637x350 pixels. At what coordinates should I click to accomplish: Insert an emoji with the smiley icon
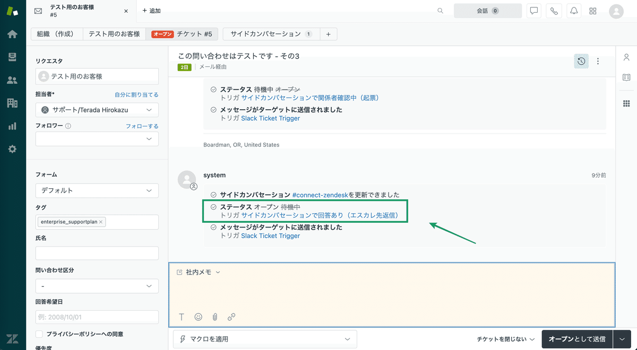point(199,317)
